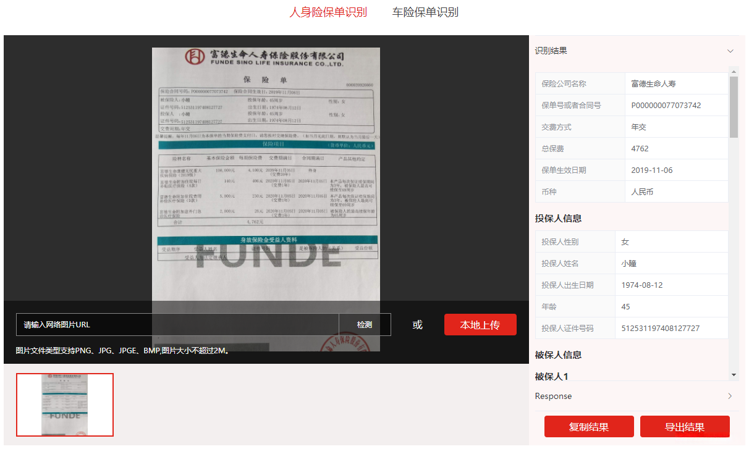Click the 识别结果 header text
The image size is (749, 449).
pos(551,51)
